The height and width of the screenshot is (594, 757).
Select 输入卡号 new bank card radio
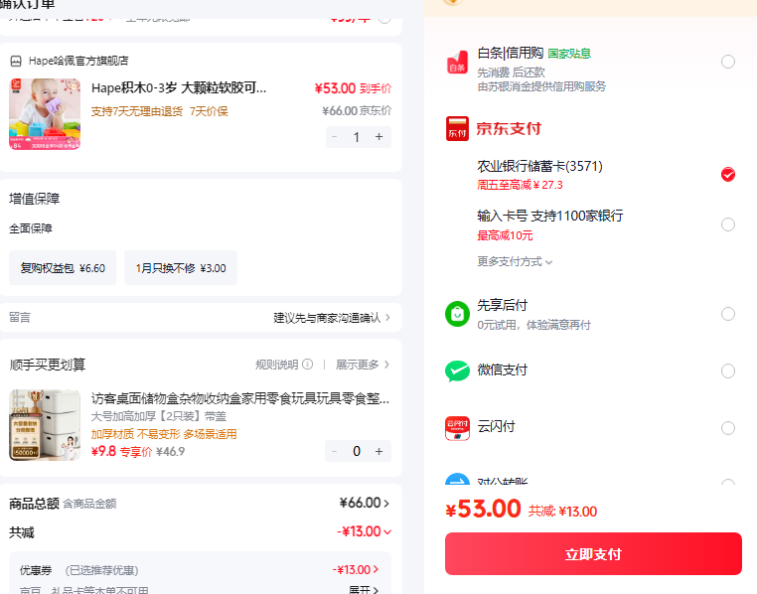coord(728,224)
